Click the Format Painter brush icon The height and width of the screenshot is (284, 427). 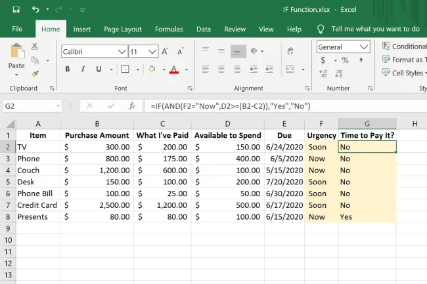coord(35,73)
